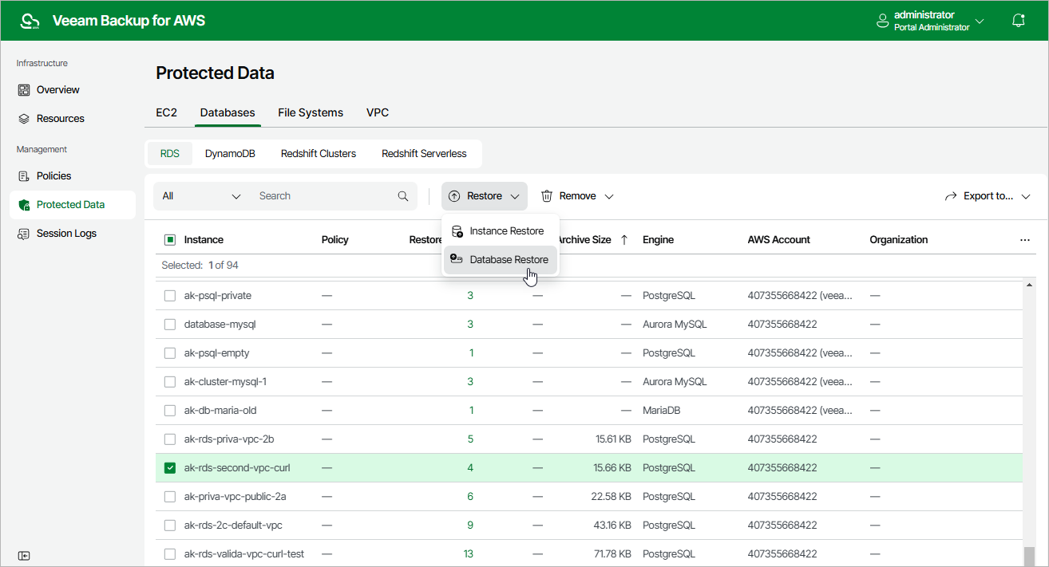Click the Database Restore menu icon
The image size is (1049, 567).
[x=457, y=259]
